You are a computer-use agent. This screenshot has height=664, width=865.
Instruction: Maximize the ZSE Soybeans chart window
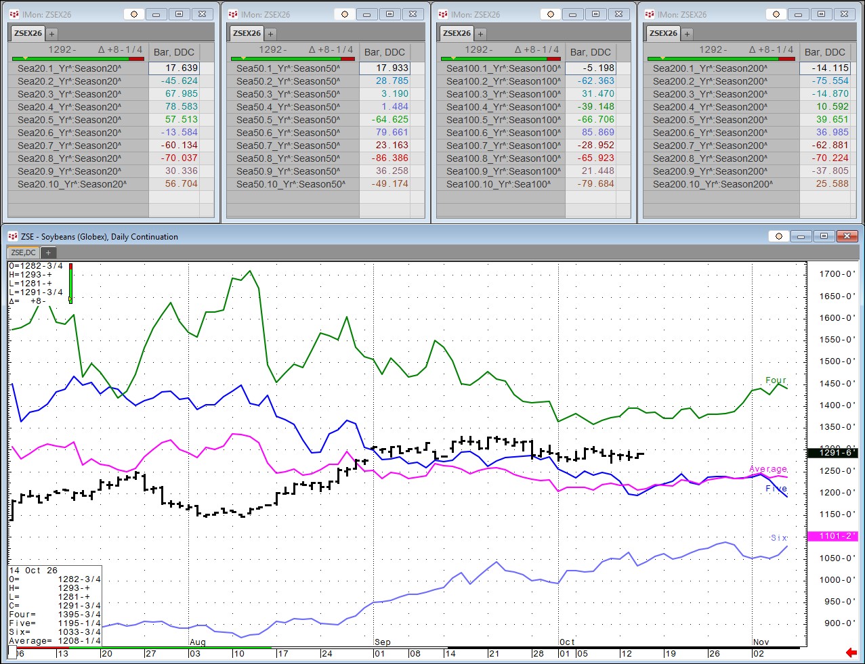coord(824,236)
